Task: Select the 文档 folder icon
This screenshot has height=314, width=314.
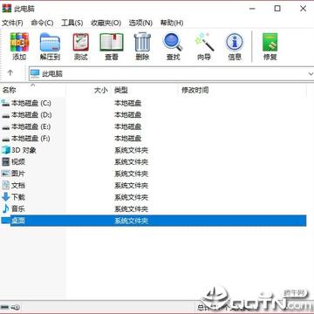Action: 5,185
